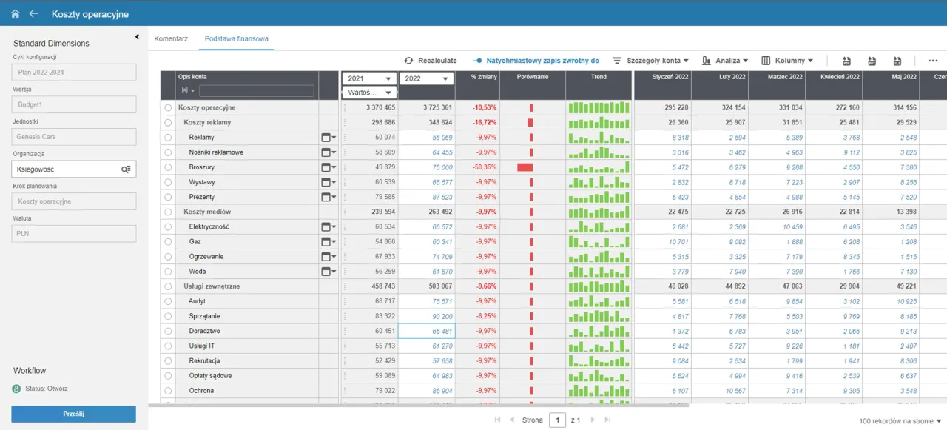Click the Recalculate button
The width and height of the screenshot is (947, 430).
click(431, 61)
